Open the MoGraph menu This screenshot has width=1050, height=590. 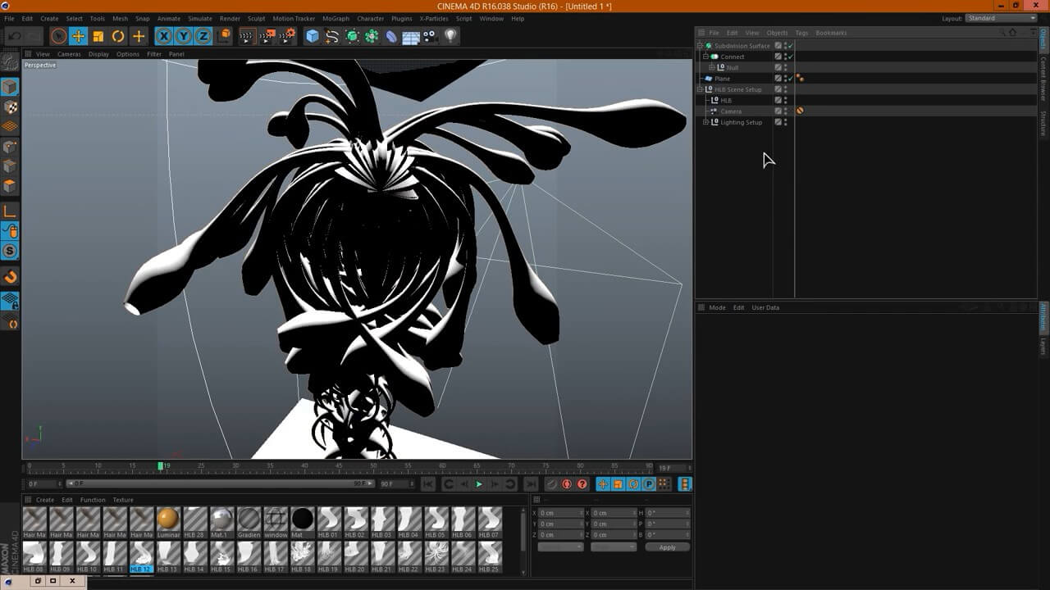(x=336, y=18)
